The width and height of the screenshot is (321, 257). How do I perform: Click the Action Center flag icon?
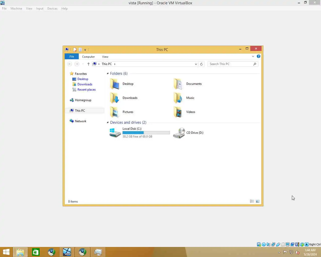click(x=285, y=252)
